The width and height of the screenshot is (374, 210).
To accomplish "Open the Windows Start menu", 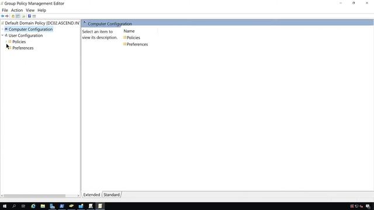I will [x=5, y=206].
